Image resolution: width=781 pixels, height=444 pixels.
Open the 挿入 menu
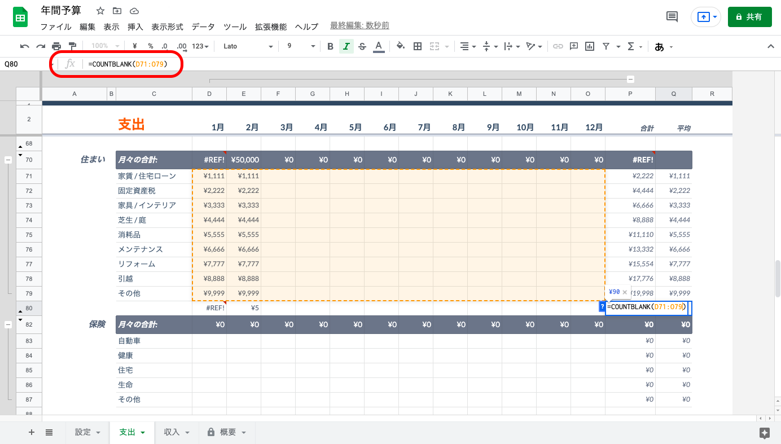pyautogui.click(x=135, y=27)
